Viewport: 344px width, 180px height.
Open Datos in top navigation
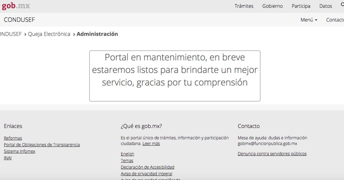pyautogui.click(x=326, y=6)
